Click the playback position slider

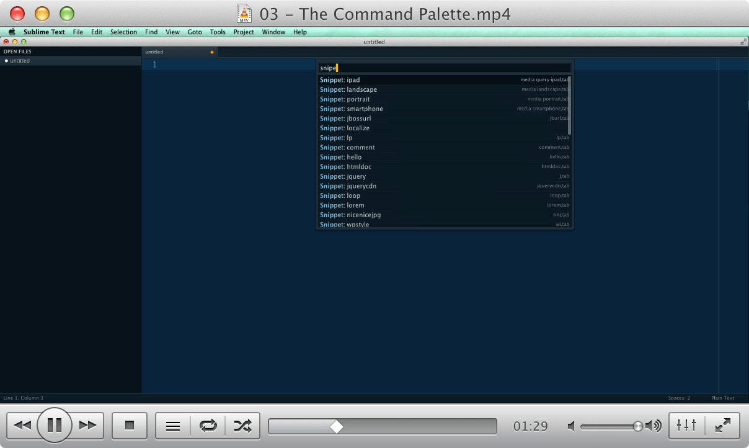pyautogui.click(x=337, y=426)
